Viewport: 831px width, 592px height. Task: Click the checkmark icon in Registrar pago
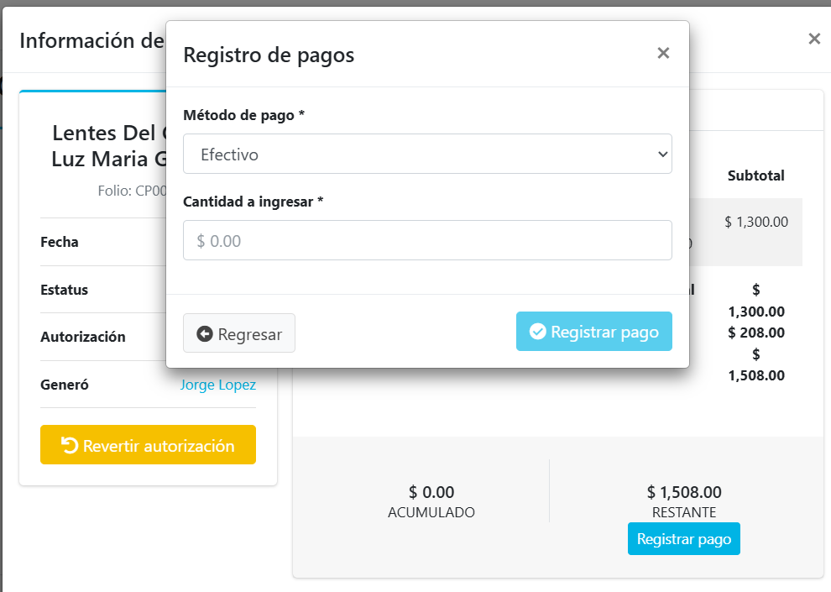(538, 332)
